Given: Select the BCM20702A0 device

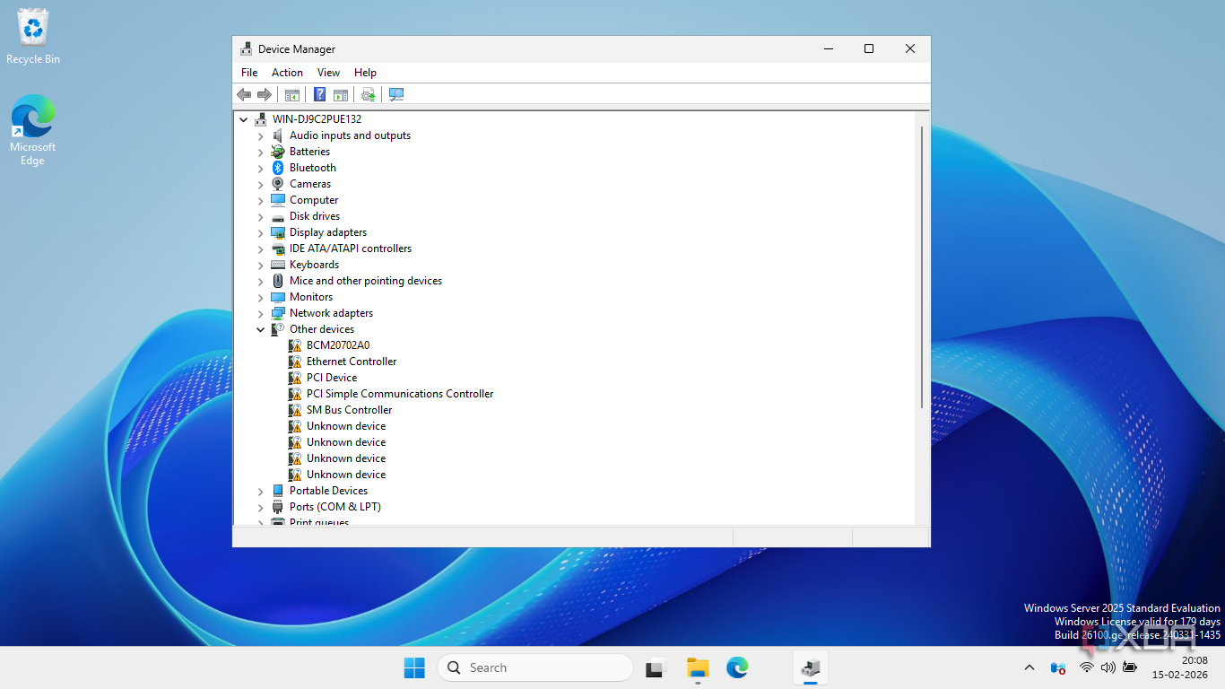Looking at the screenshot, I should 338,345.
